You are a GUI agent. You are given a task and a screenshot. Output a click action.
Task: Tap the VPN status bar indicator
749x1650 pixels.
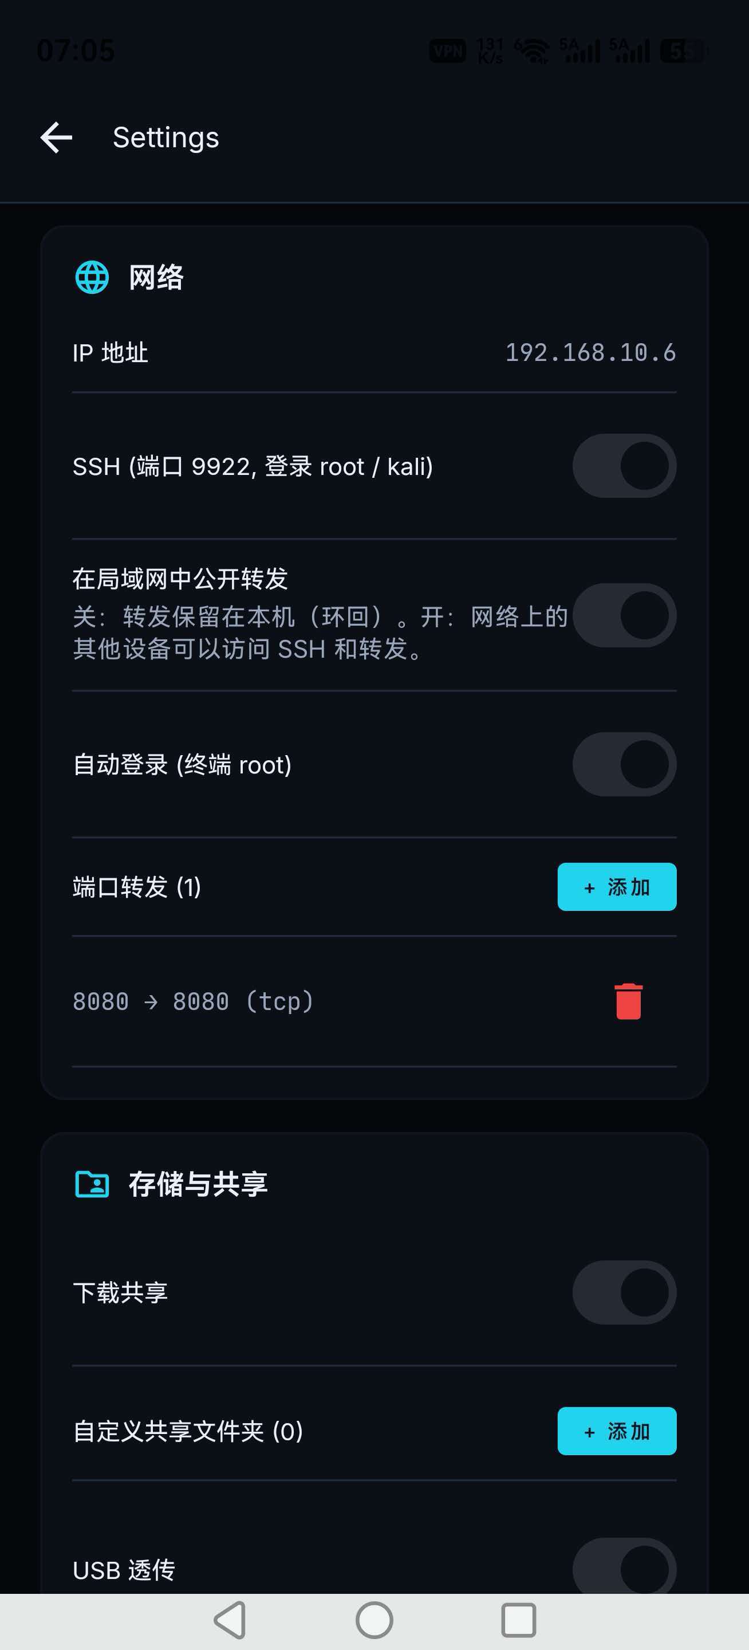[447, 50]
